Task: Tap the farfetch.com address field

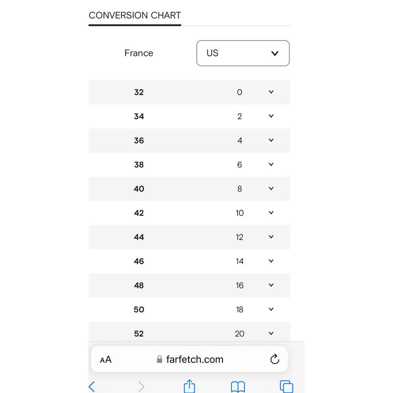Action: point(189,359)
